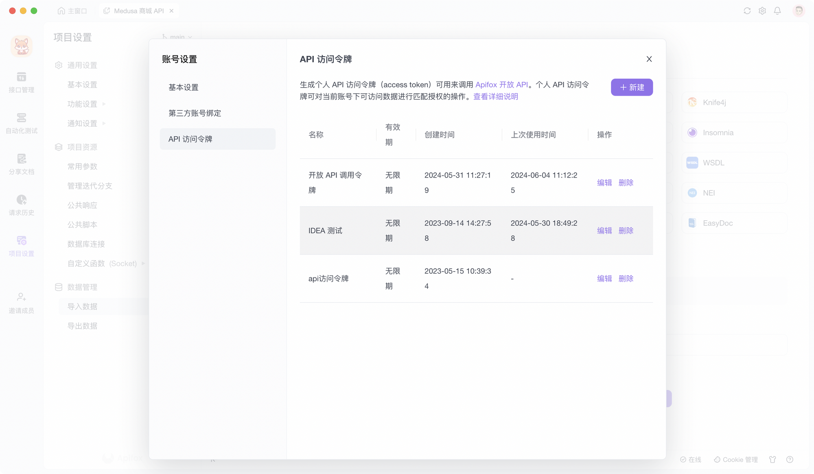The width and height of the screenshot is (814, 474).
Task: Close the API 访问令牌 dialog
Action: [x=649, y=59]
